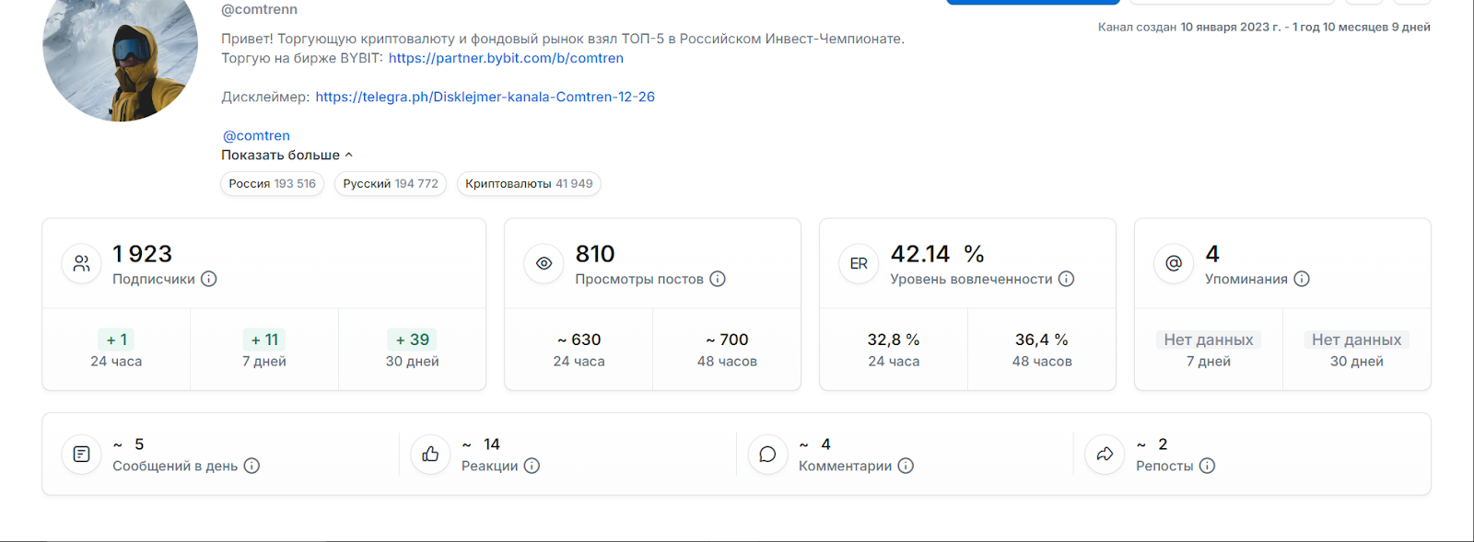Select the Русский language tag
This screenshot has width=1474, height=542.
point(391,184)
